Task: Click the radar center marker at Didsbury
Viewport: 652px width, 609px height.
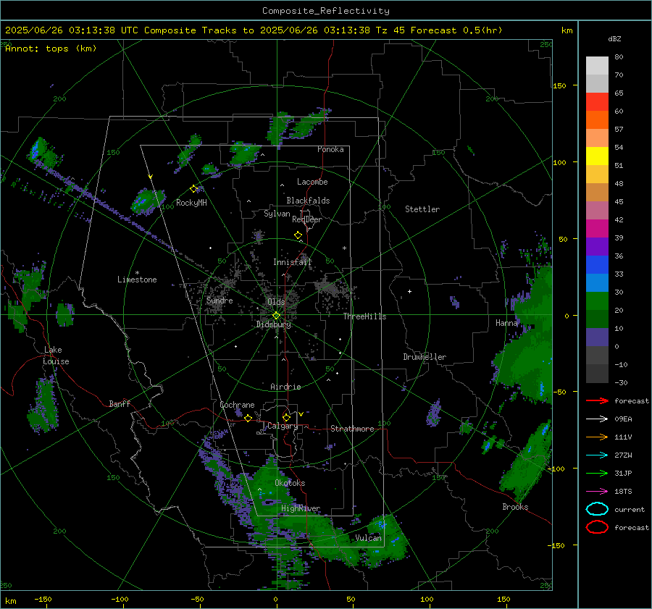Action: (276, 316)
